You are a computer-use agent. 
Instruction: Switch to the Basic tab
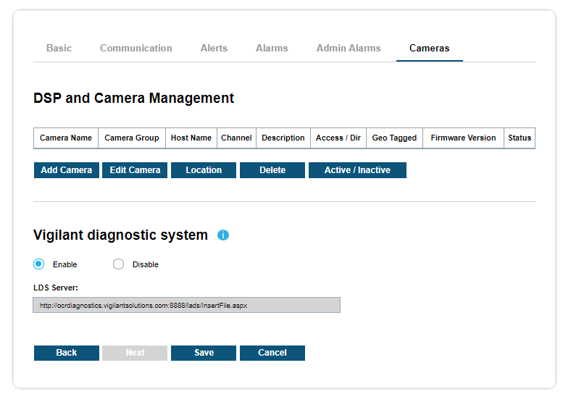coord(59,49)
